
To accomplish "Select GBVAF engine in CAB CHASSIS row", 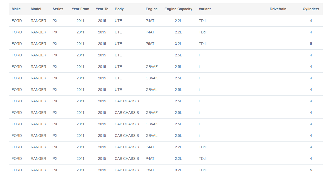I will tap(152, 113).
